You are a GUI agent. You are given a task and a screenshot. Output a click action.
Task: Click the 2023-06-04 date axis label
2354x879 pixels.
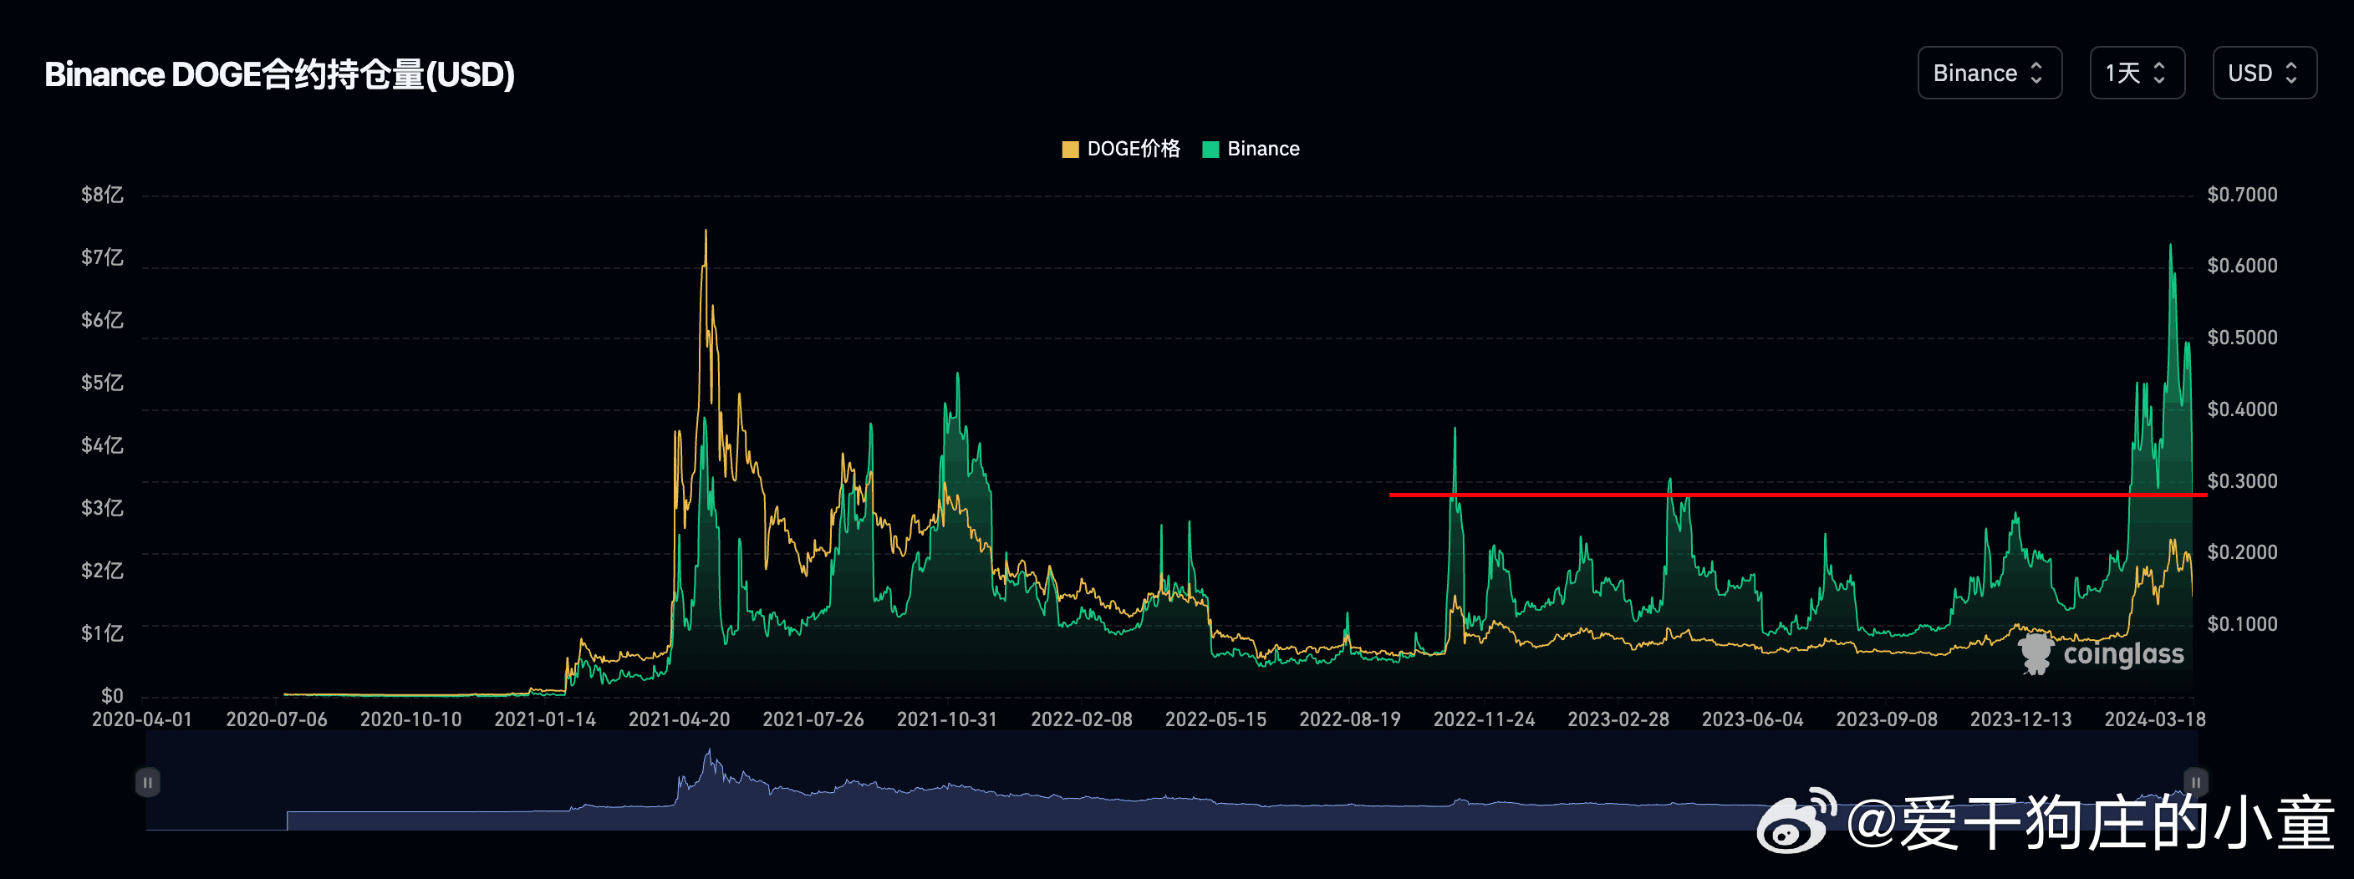(x=1753, y=719)
